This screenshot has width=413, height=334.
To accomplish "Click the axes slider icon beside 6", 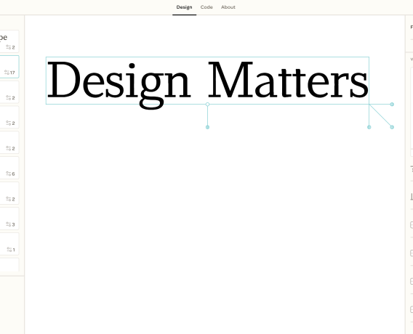I will [9, 174].
